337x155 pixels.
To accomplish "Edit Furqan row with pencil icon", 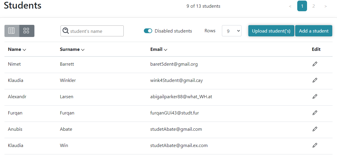I will pos(315,112).
